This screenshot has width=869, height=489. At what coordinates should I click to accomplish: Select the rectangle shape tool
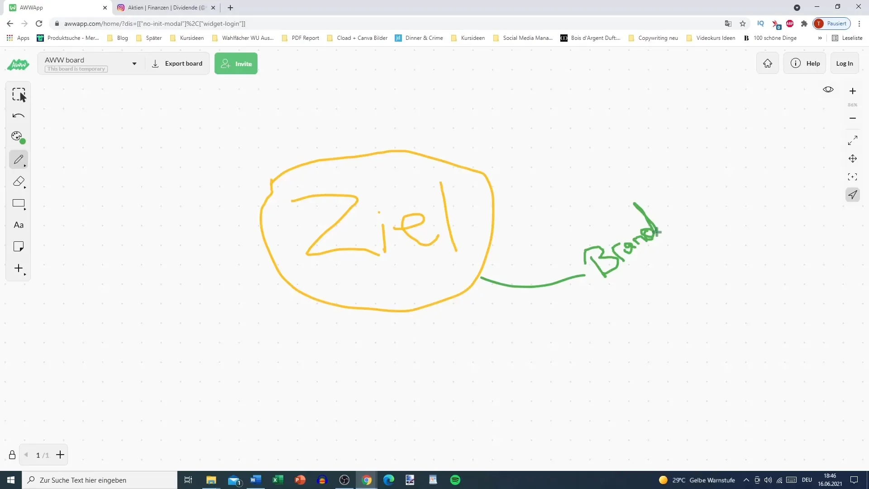[19, 203]
